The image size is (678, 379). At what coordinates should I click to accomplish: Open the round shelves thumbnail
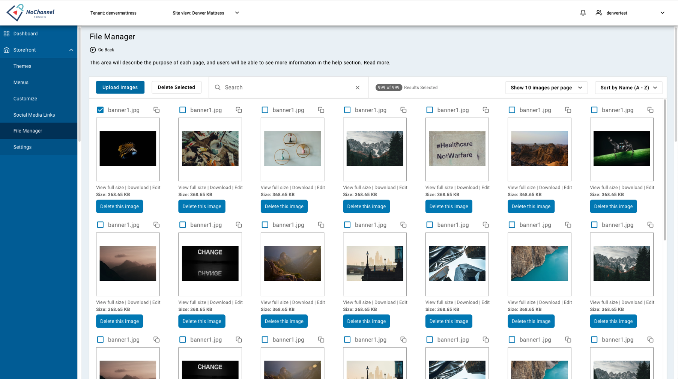point(292,149)
